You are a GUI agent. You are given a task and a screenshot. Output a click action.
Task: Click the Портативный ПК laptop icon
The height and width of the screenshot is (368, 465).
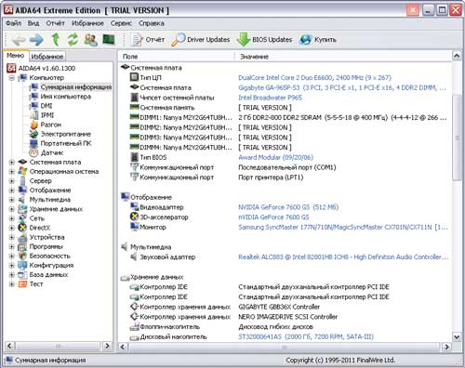coord(33,143)
